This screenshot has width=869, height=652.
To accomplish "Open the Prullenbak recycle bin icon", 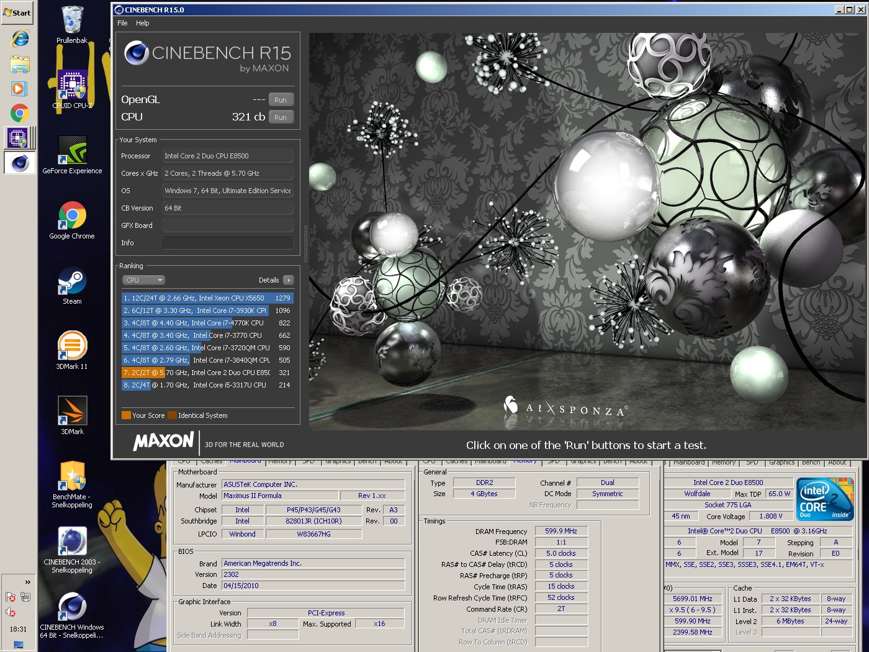I will [72, 25].
